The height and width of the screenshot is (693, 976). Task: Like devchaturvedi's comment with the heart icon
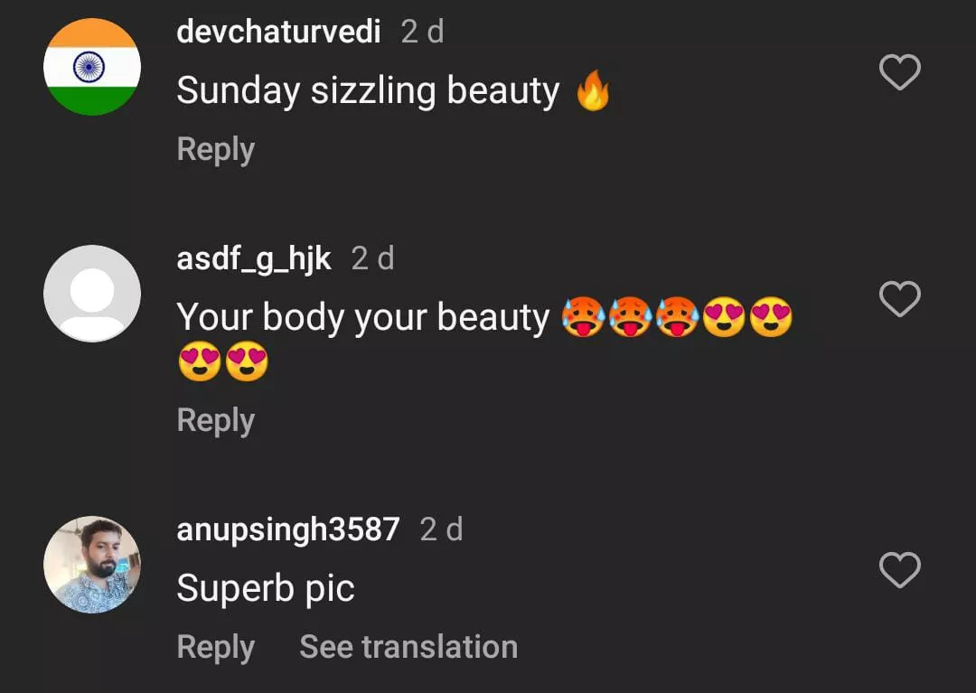pos(899,72)
